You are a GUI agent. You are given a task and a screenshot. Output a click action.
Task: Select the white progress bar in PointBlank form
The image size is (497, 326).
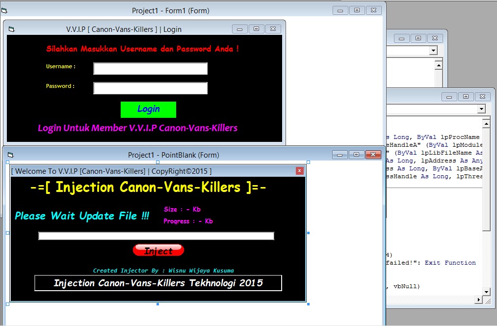(x=157, y=236)
